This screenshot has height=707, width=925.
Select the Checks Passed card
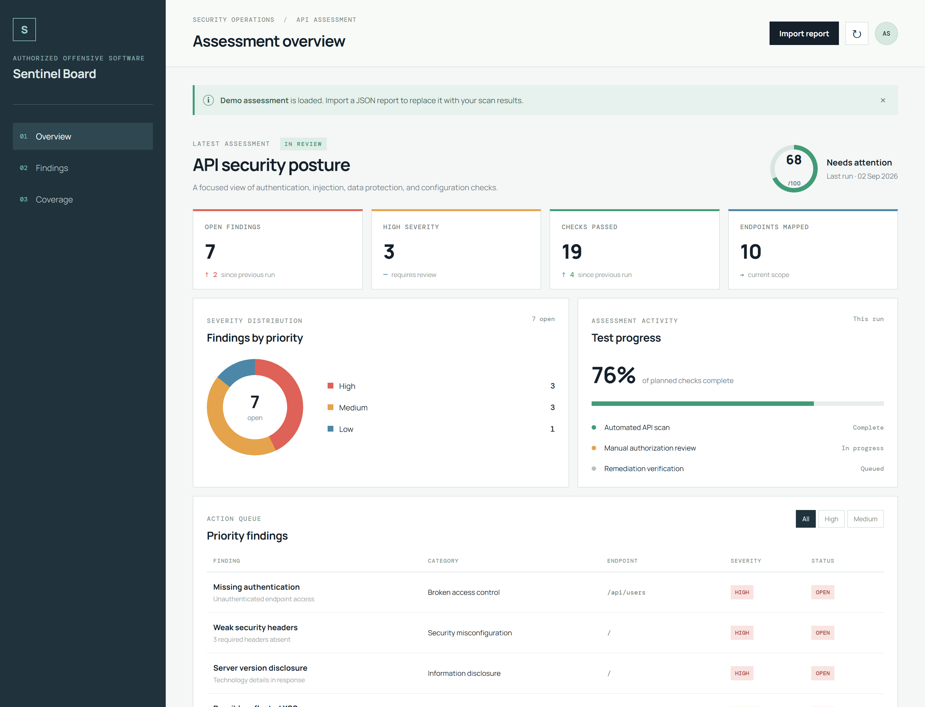634,249
